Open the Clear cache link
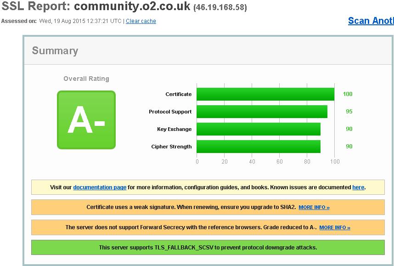 click(141, 21)
